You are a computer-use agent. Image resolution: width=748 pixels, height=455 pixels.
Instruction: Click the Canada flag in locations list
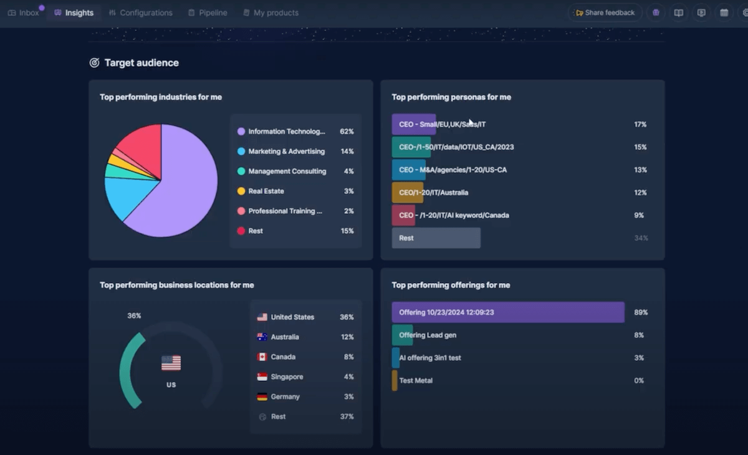[x=262, y=357]
